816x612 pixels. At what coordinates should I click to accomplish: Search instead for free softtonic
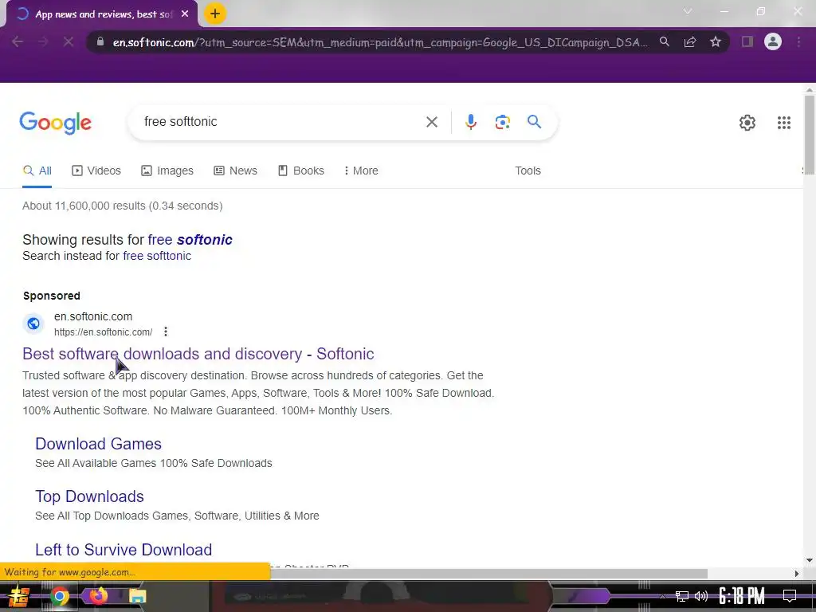(157, 256)
